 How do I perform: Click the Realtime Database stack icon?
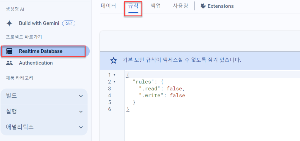coord(9,51)
